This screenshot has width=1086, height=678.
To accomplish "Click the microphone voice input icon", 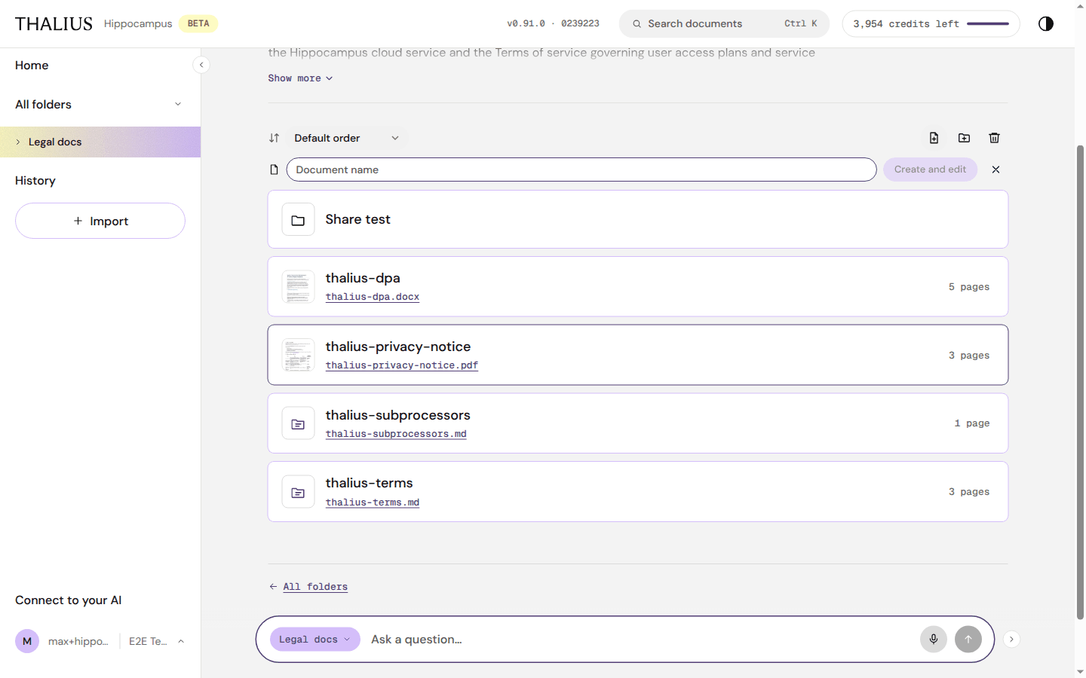I will (933, 639).
